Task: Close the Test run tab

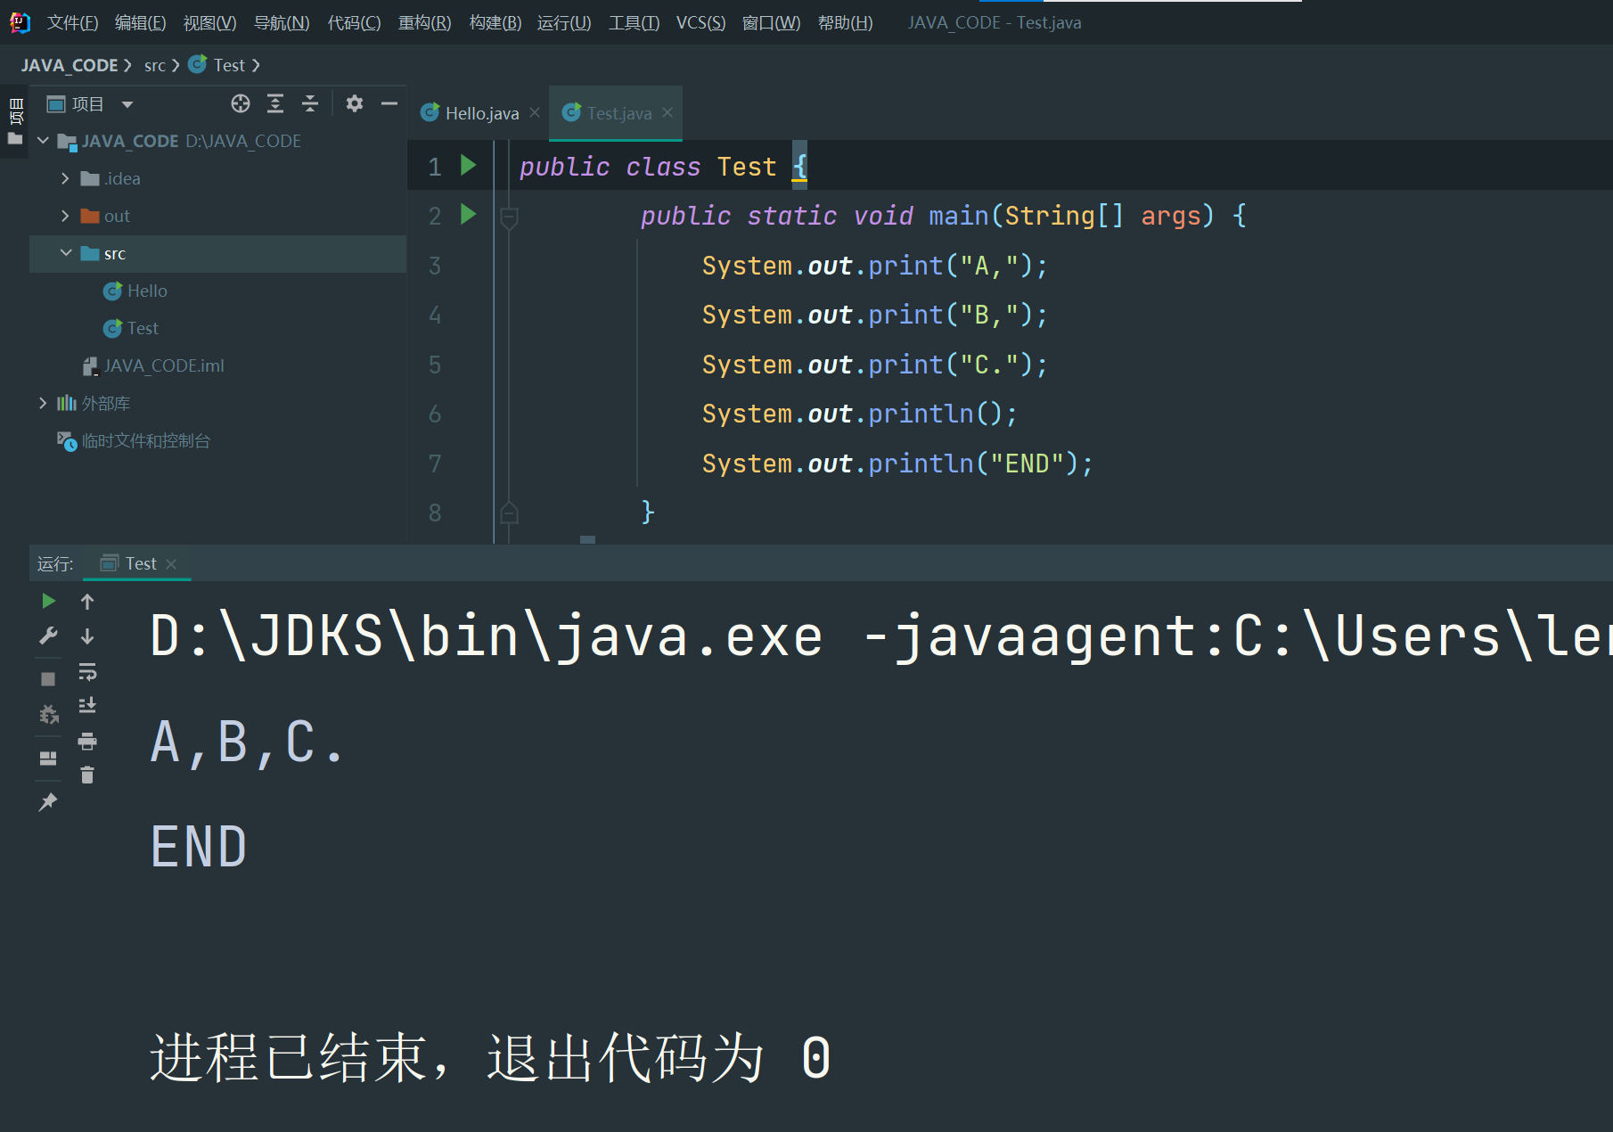Action: coord(171,564)
